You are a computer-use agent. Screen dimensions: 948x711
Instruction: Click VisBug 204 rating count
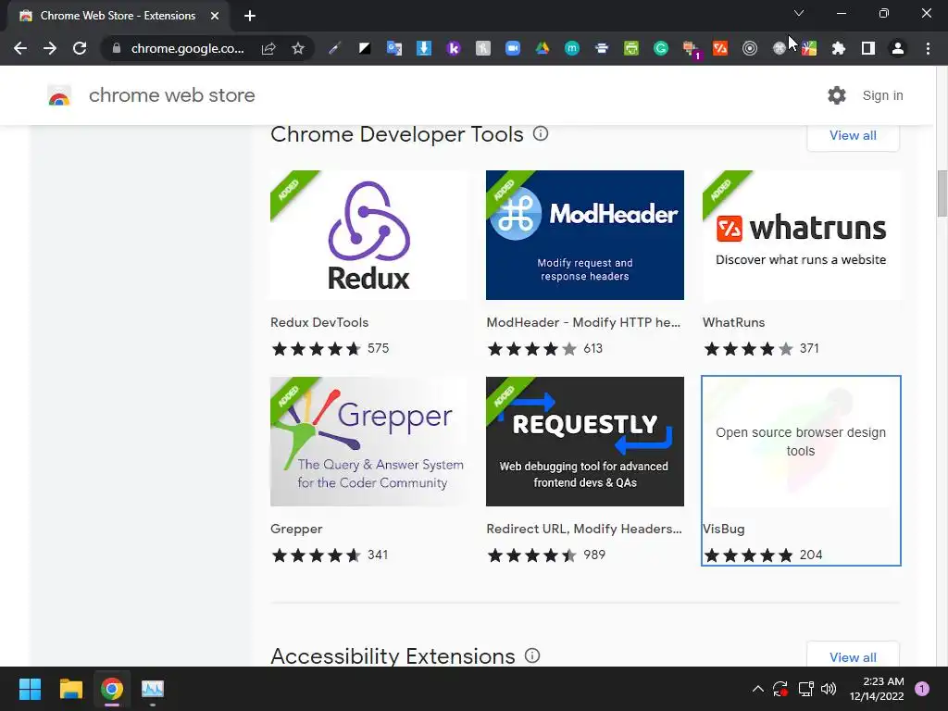811,555
